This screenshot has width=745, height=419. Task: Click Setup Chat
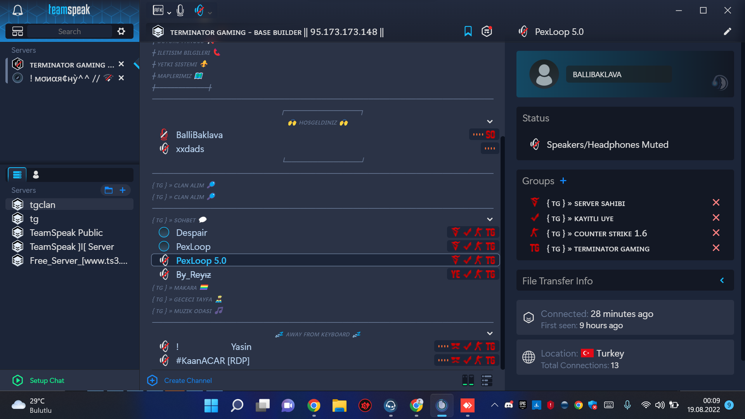click(x=38, y=380)
